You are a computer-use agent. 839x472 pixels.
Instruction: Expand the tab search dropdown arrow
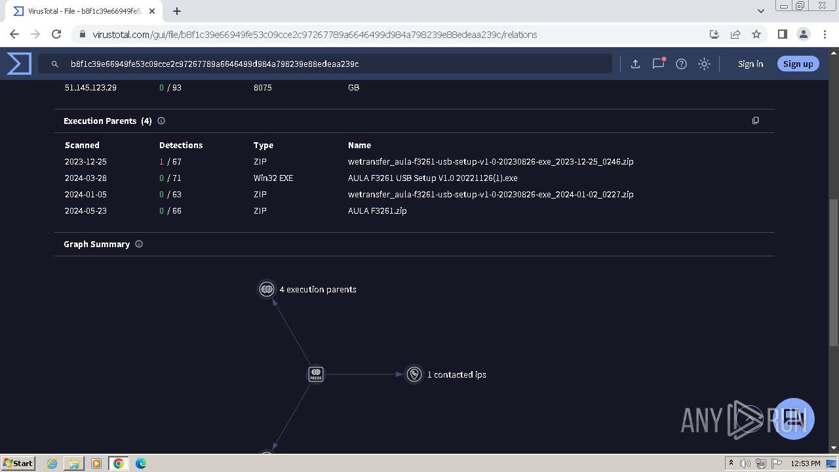[x=761, y=11]
